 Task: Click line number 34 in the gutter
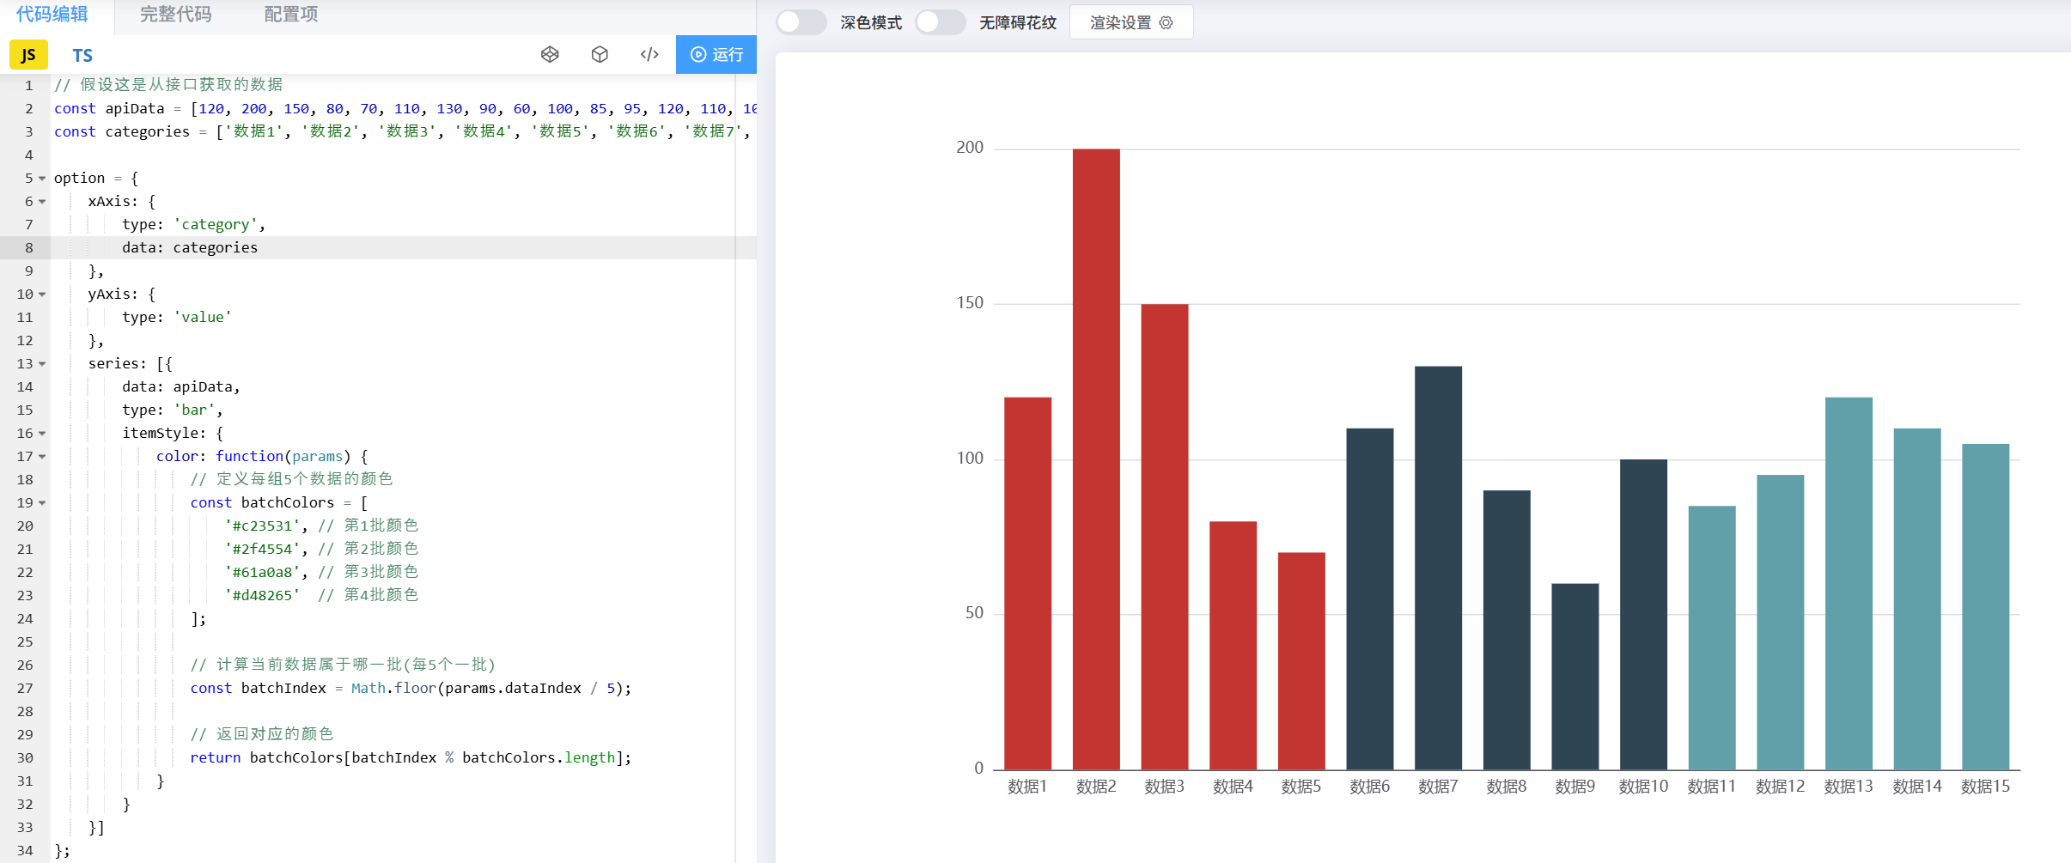25,850
